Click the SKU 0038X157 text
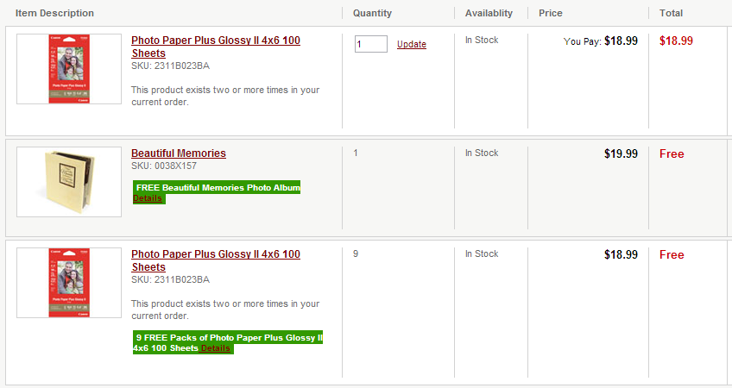The width and height of the screenshot is (732, 388). 164,166
